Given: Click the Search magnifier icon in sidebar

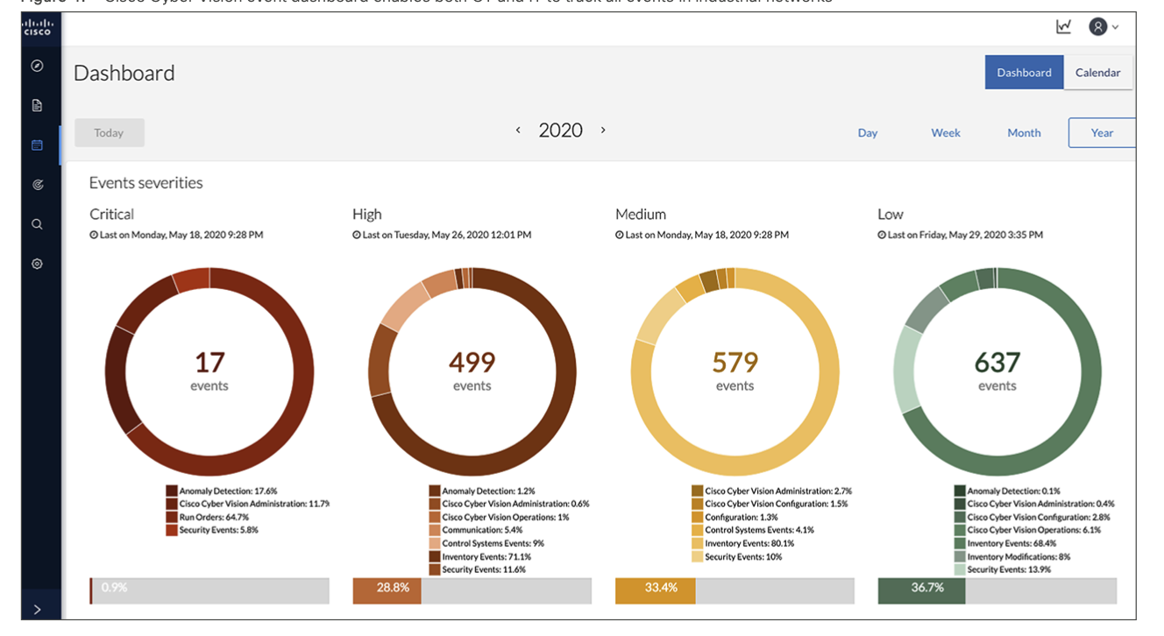Looking at the screenshot, I should pyautogui.click(x=37, y=224).
